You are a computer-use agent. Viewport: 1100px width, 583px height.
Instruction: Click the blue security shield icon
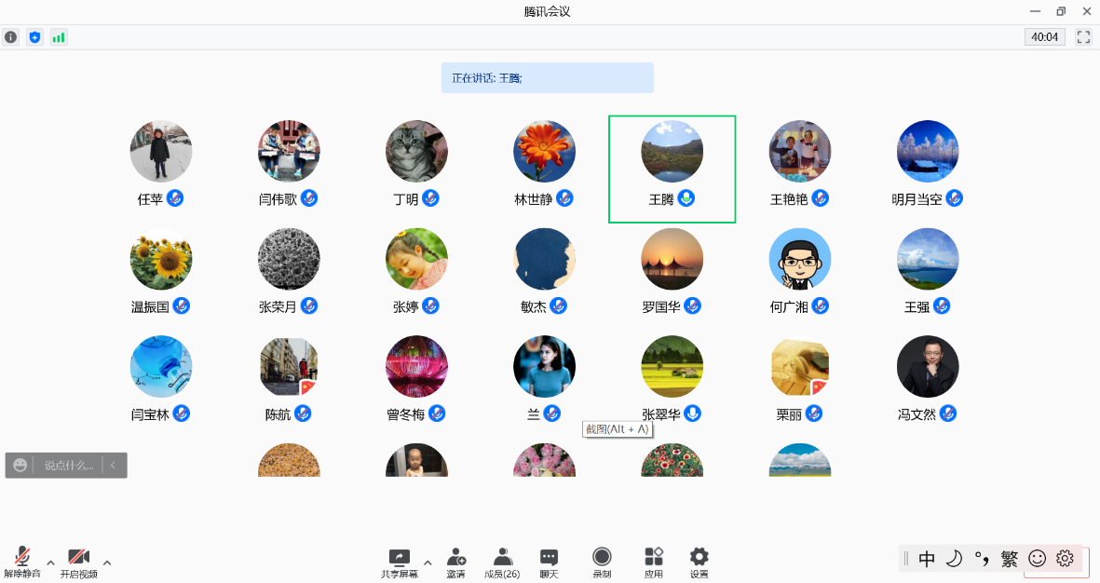click(35, 37)
